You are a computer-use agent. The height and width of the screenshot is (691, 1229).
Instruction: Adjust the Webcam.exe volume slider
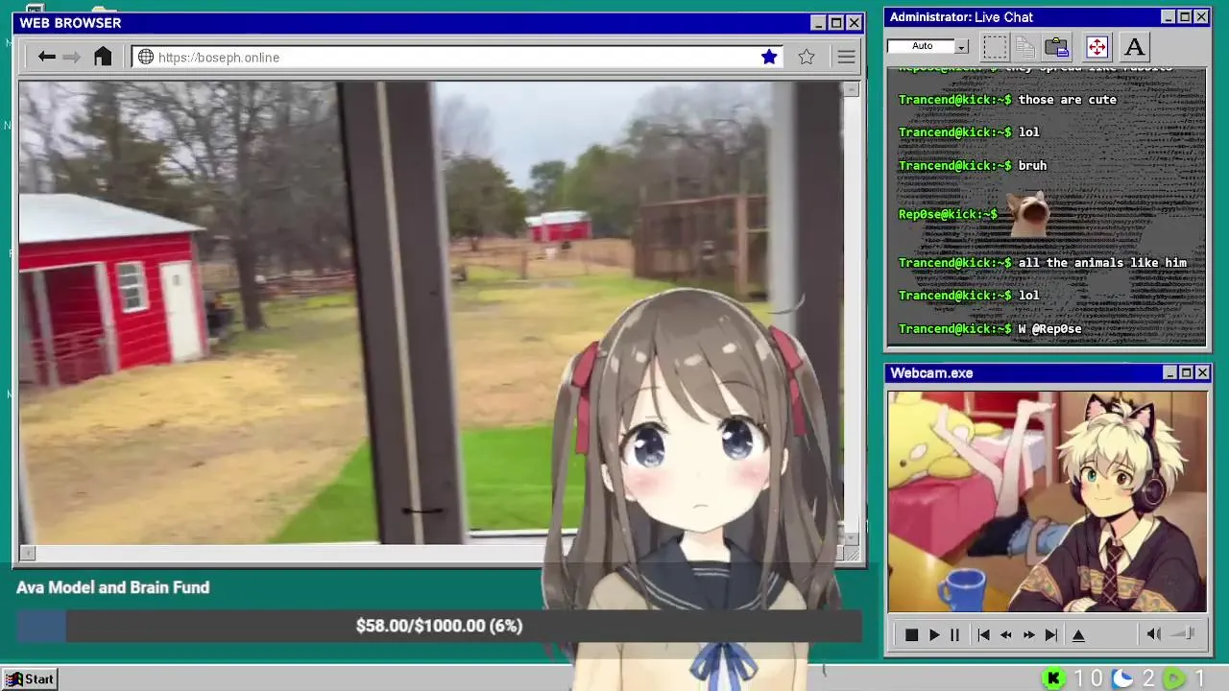coord(1183,633)
